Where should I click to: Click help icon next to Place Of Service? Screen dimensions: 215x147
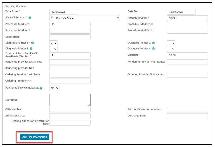(30, 18)
